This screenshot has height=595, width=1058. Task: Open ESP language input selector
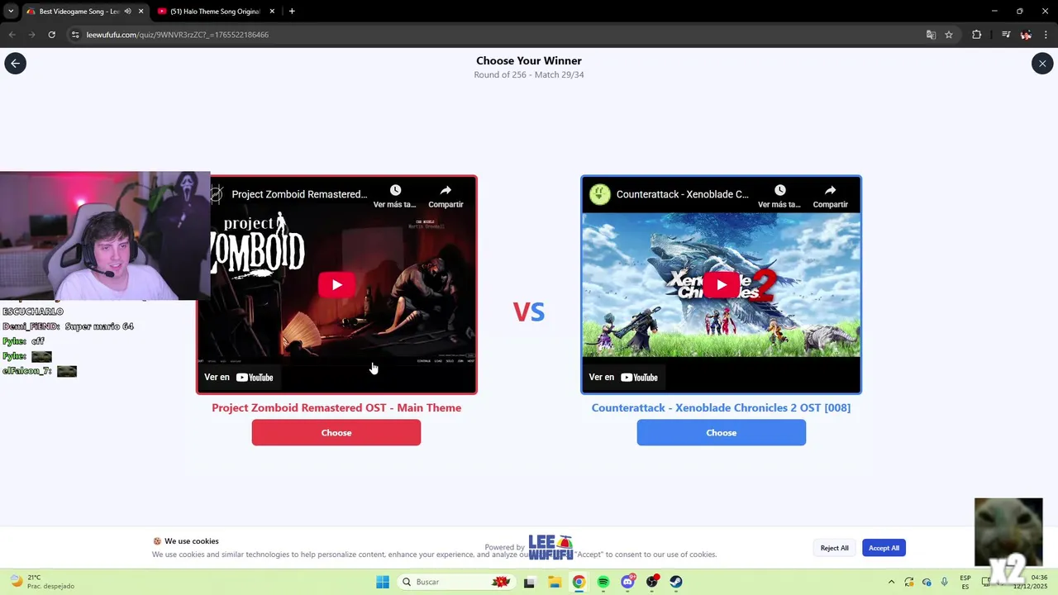[x=965, y=582]
